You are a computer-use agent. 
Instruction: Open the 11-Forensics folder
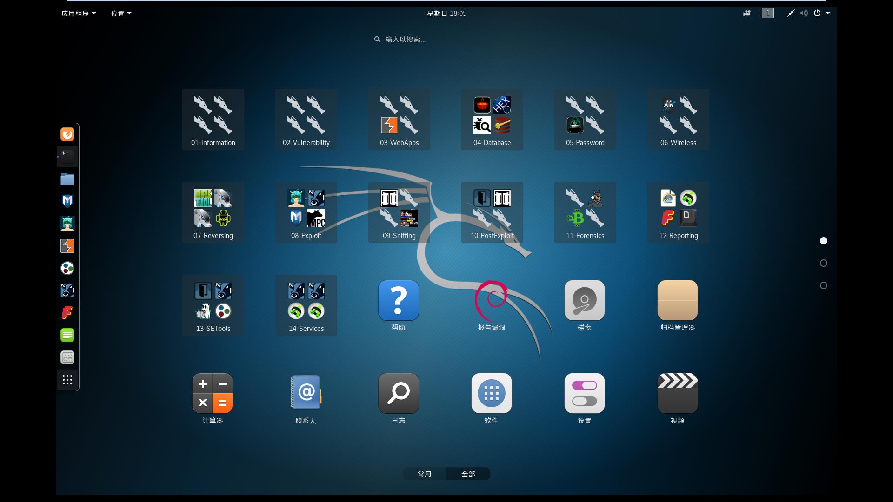coord(585,212)
